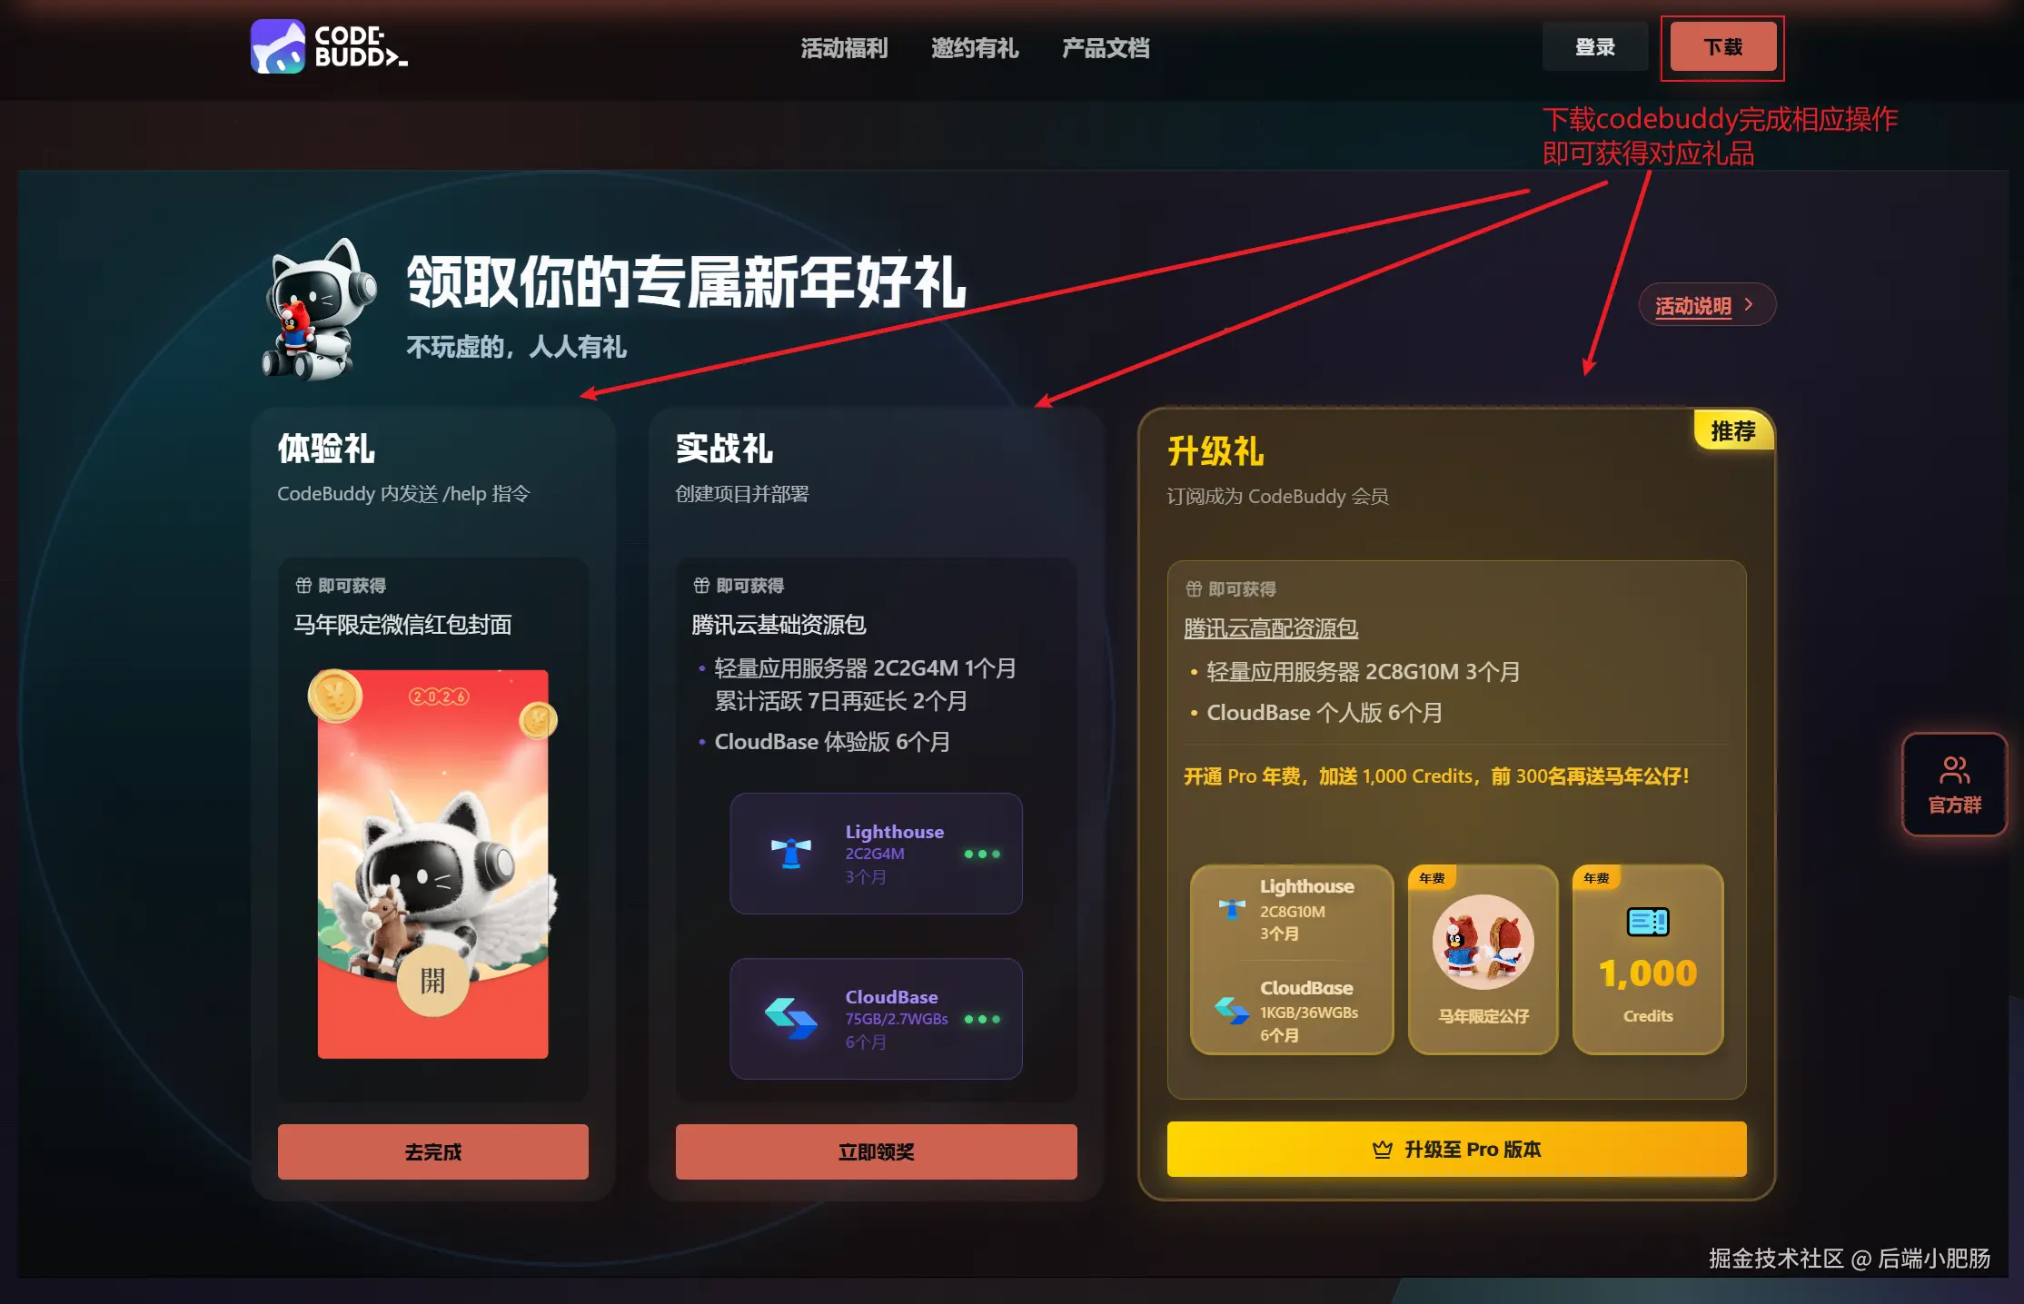
Task: Click the 1,000 Credits coupon icon
Action: click(1647, 922)
